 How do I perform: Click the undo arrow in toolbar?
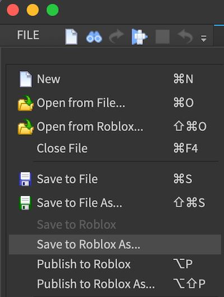185,36
